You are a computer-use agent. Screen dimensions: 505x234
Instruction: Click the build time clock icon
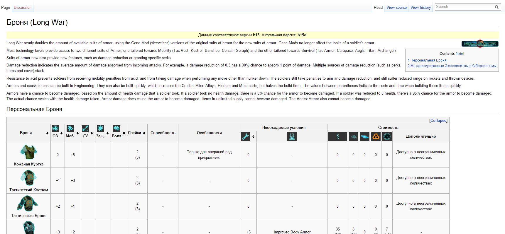pos(387,136)
